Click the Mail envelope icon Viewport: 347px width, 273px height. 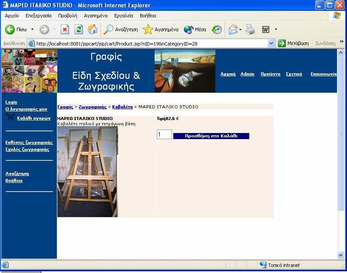[233, 29]
